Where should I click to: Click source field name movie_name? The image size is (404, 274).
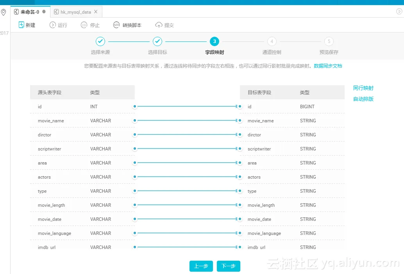click(51, 121)
